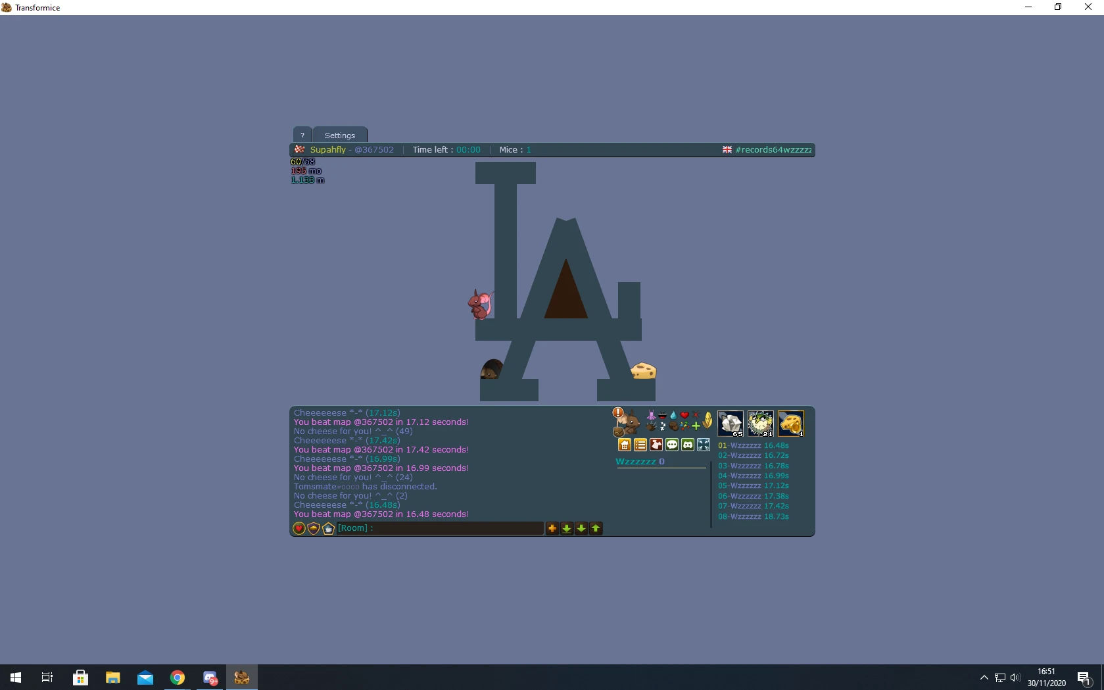
Task: Click the golden feather icon
Action: coord(708,420)
